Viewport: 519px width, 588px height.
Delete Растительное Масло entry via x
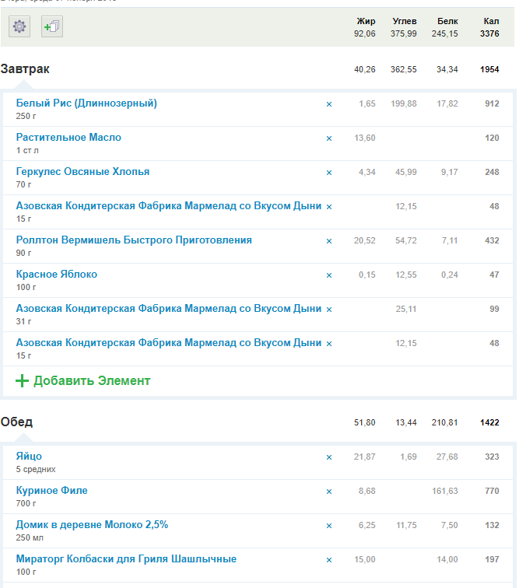click(328, 138)
